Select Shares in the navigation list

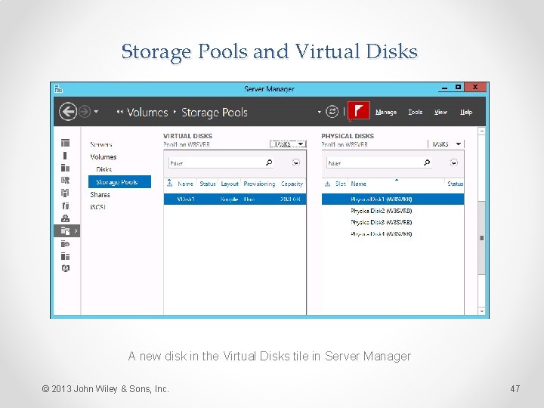(100, 195)
